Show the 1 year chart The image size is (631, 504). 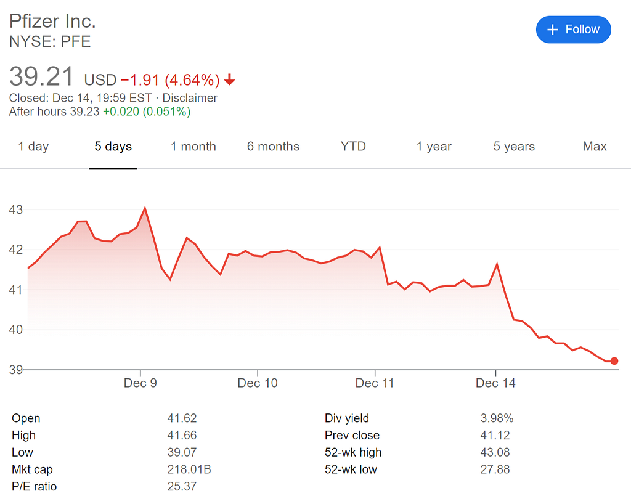point(434,147)
